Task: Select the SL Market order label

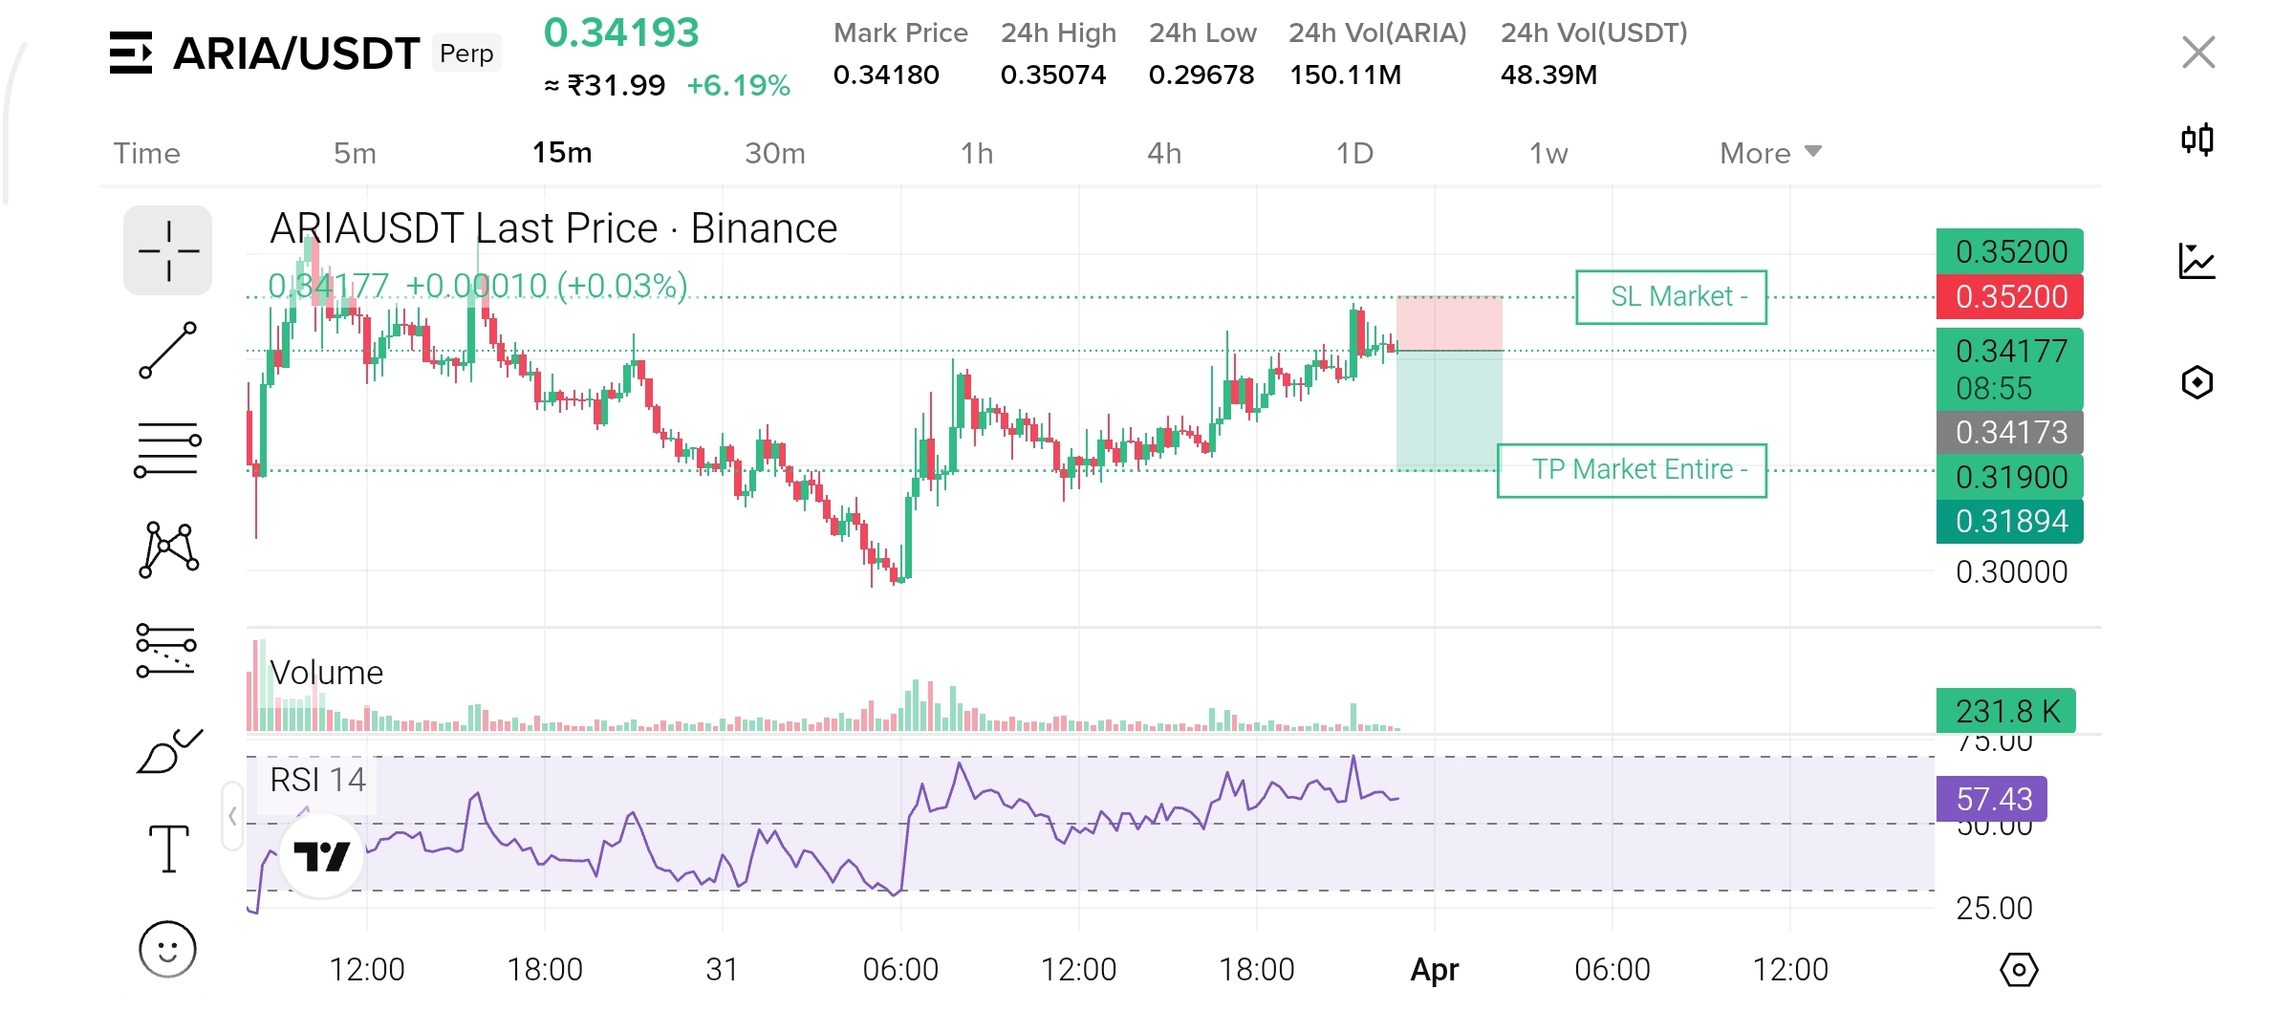Action: click(1671, 297)
